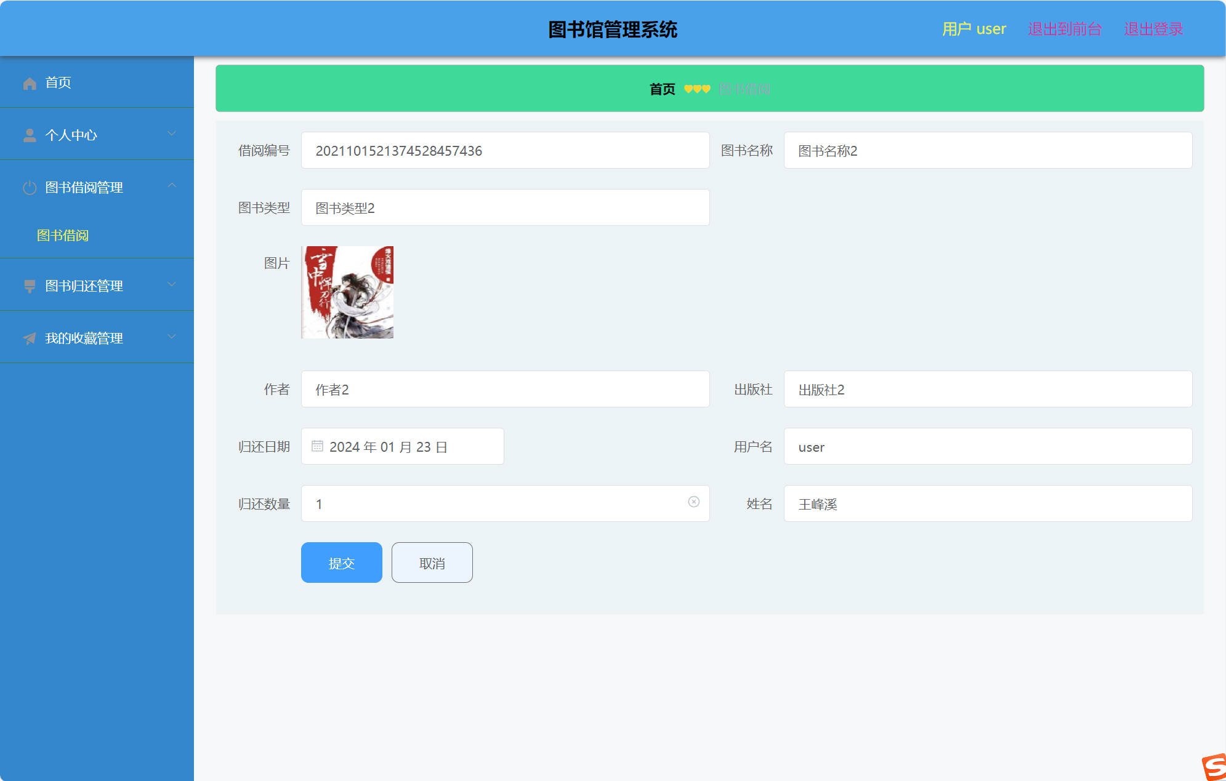Click the power icon next to 图书借阅管理
Image resolution: width=1226 pixels, height=781 pixels.
(x=29, y=187)
